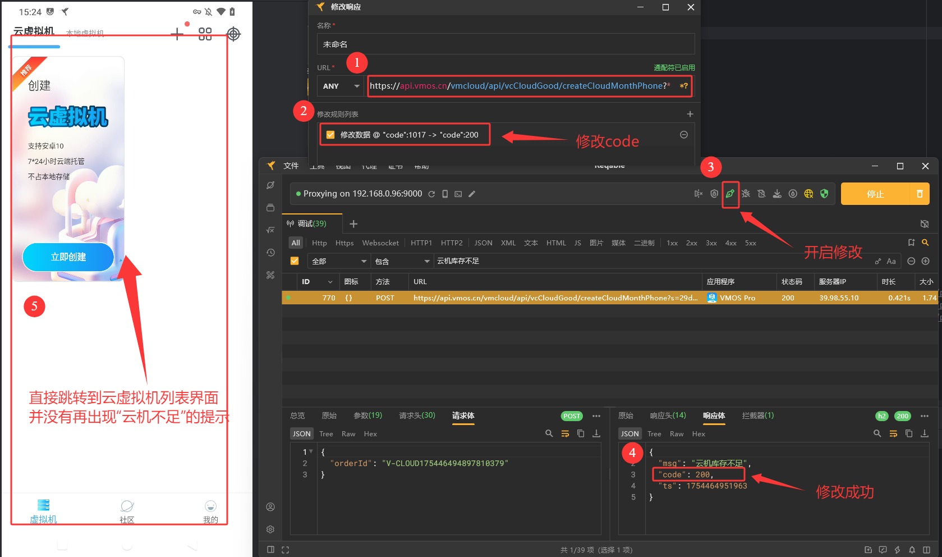Click the refresh icon beside proxy address
Screen dimensions: 942x557
pyautogui.click(x=431, y=194)
